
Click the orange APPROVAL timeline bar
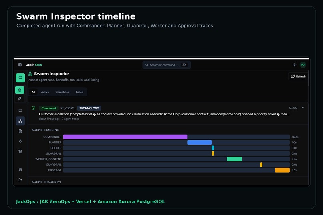pyautogui.click(x=282, y=170)
